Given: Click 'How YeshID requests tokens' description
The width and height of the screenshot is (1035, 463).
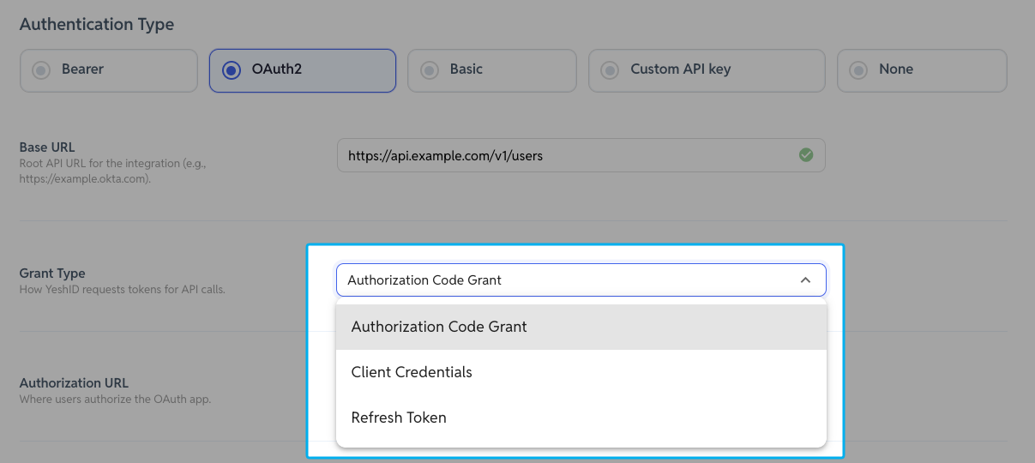Looking at the screenshot, I should [x=122, y=290].
